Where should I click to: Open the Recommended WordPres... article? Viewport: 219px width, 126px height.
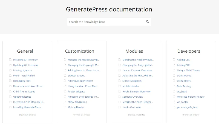click(28, 86)
